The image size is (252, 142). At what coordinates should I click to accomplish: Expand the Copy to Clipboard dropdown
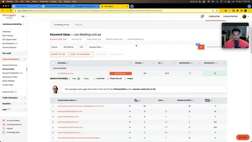pos(82,54)
